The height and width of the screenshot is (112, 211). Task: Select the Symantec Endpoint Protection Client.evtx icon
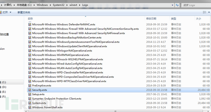(x=30, y=99)
